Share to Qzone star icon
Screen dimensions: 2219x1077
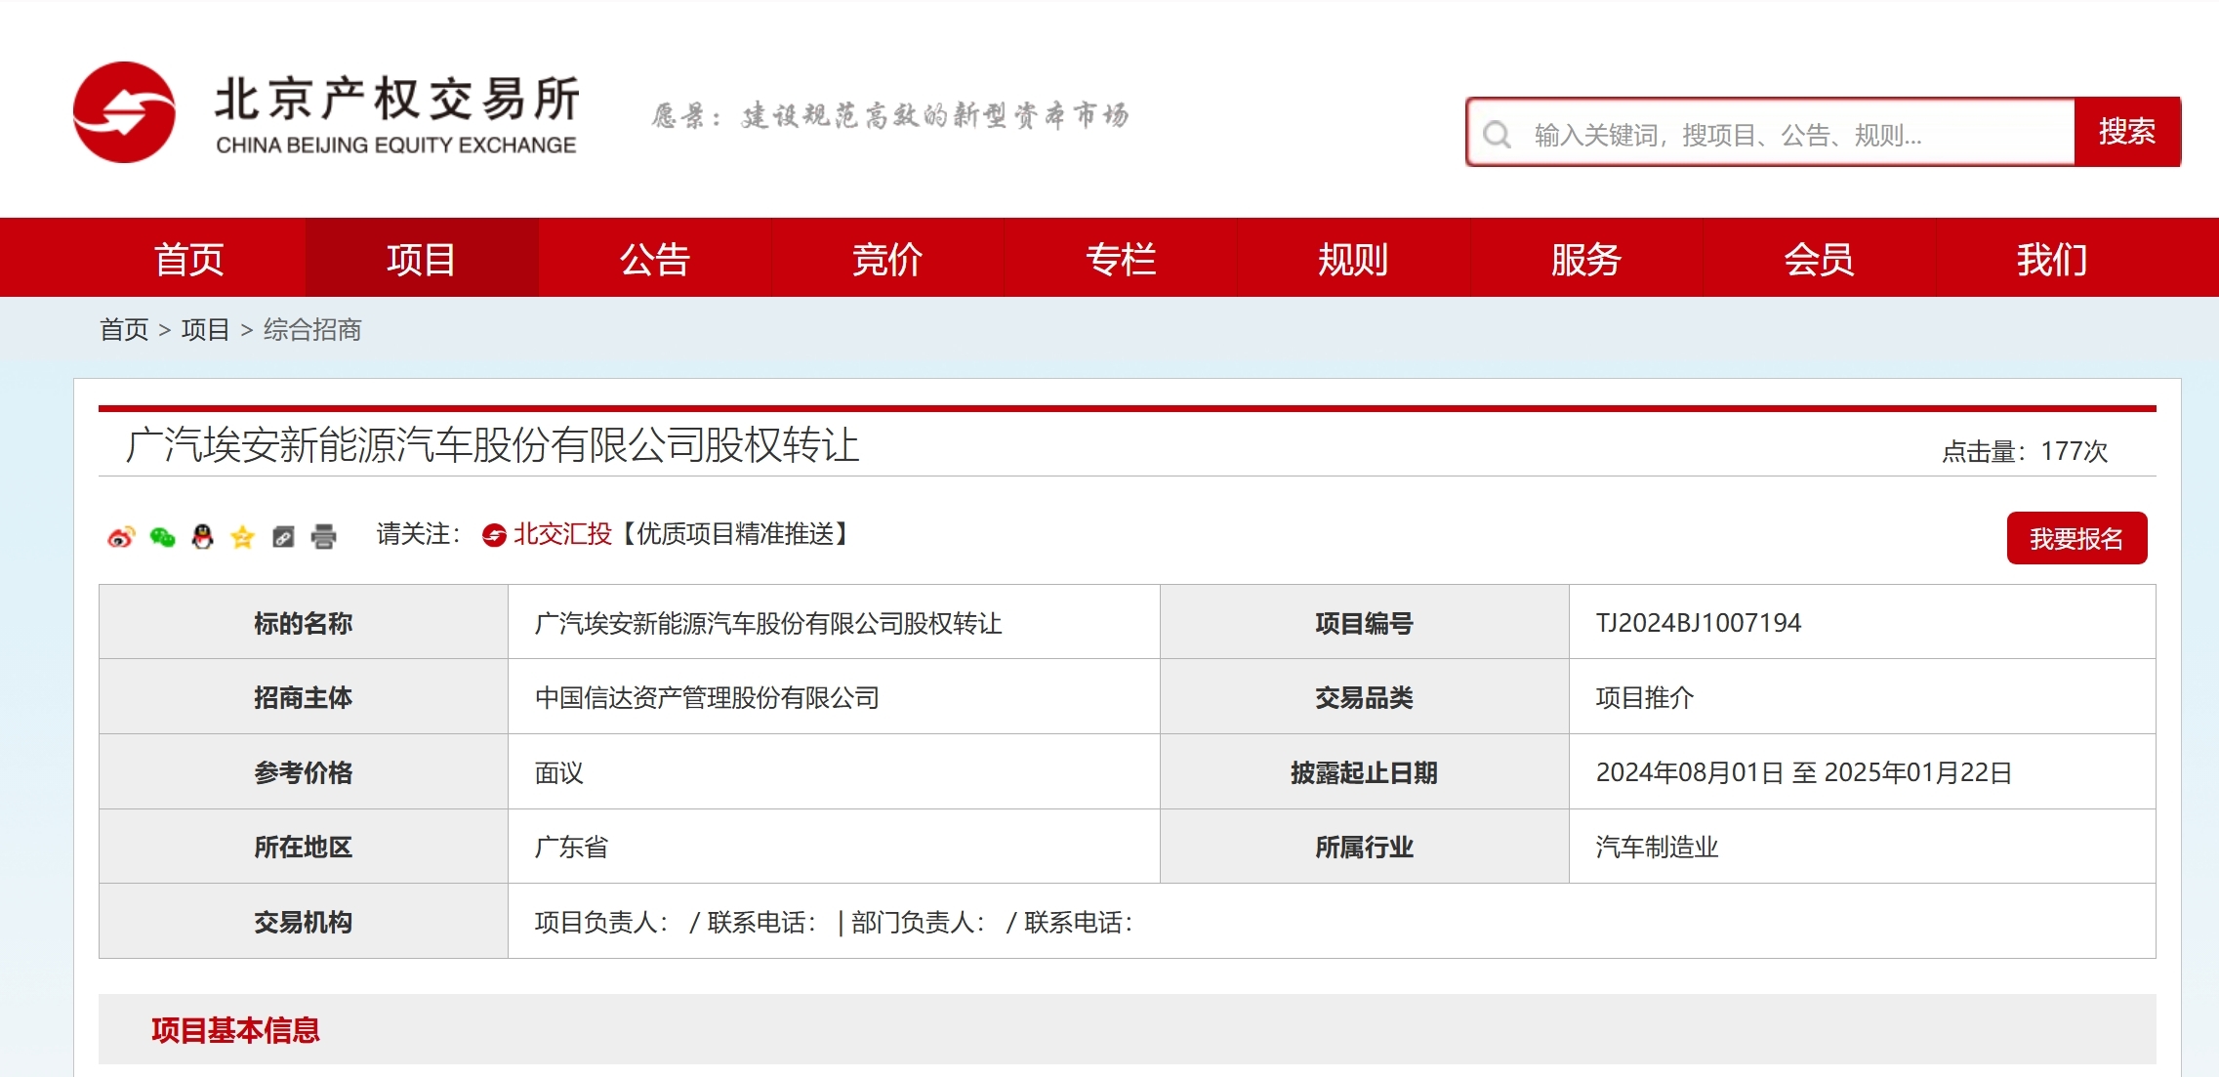(x=242, y=536)
